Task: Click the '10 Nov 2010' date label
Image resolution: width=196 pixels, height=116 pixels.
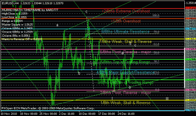Action: 9,113
